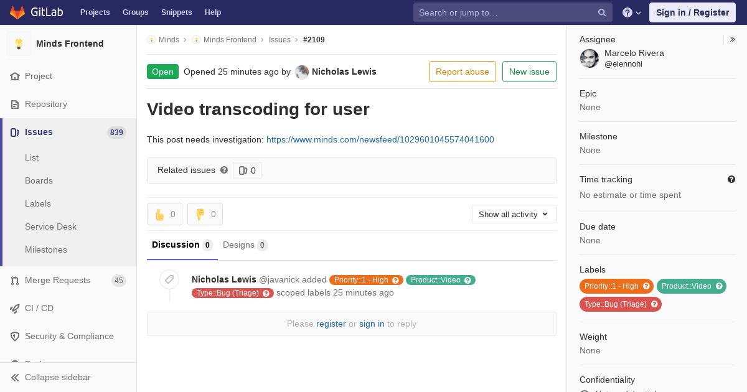
Task: Click the Minds Frontend lightbulb avatar
Action: coord(19,44)
